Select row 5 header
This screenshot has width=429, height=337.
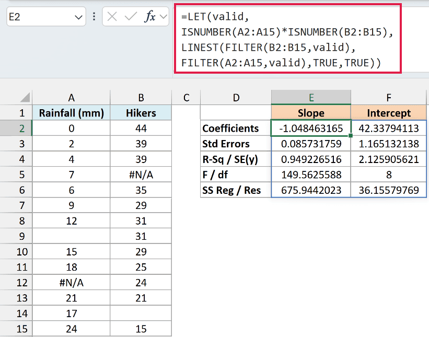(16, 175)
